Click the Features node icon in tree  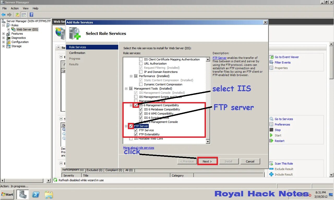click(x=9, y=34)
